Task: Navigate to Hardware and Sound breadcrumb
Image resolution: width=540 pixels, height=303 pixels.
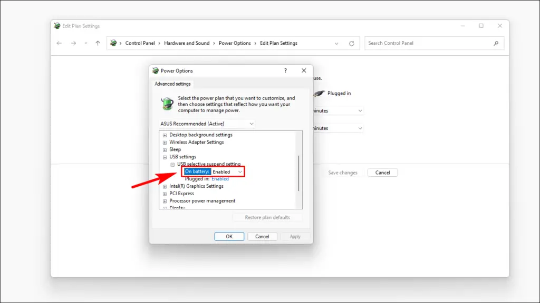Action: tap(187, 43)
